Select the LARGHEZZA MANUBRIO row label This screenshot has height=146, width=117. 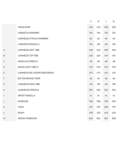coord(29,33)
